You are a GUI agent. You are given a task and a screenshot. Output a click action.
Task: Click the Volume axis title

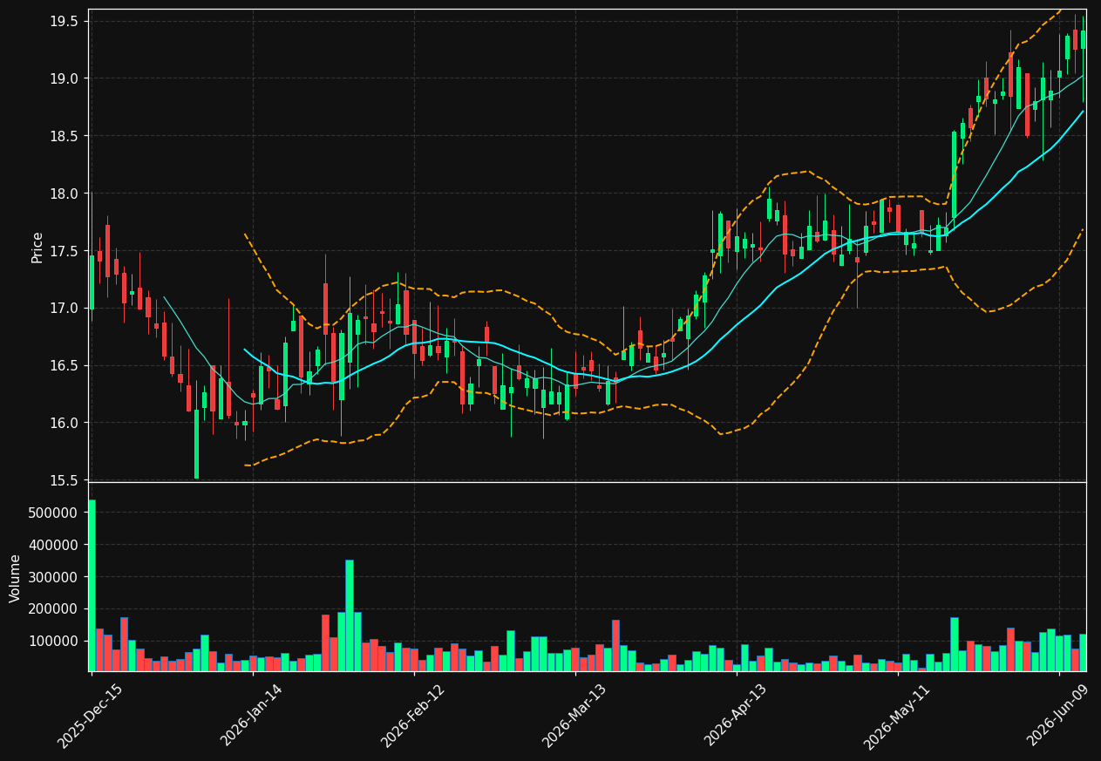[16, 578]
